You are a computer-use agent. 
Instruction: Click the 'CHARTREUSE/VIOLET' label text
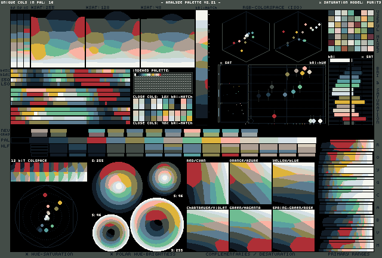[207, 208]
